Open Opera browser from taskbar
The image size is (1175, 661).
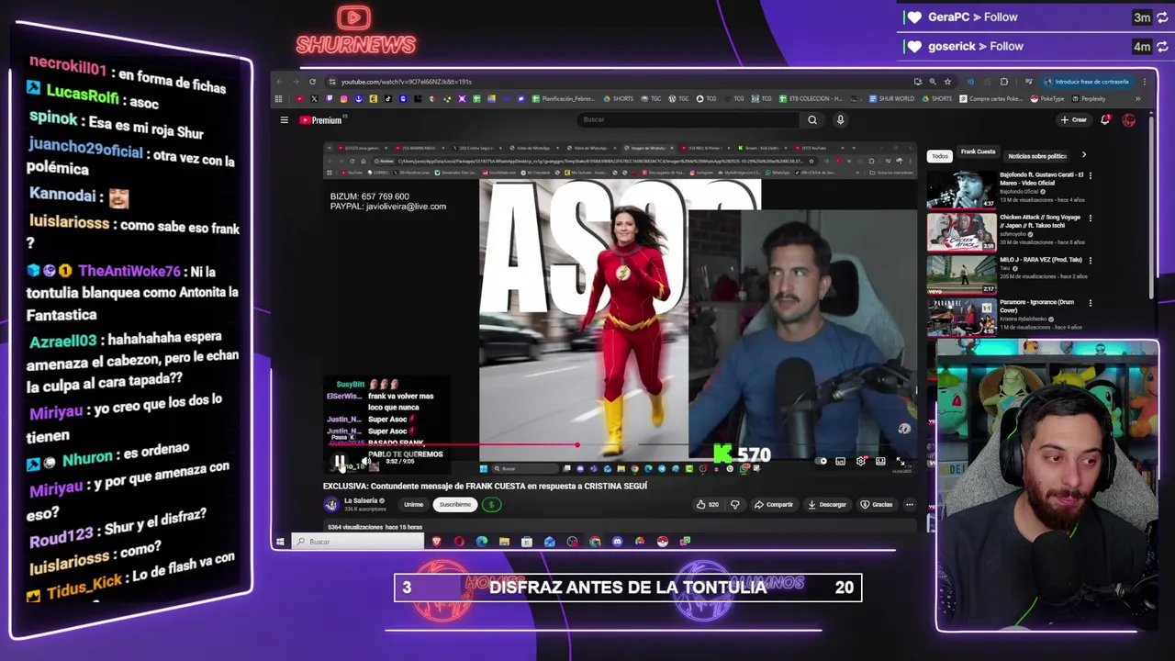pos(459,542)
